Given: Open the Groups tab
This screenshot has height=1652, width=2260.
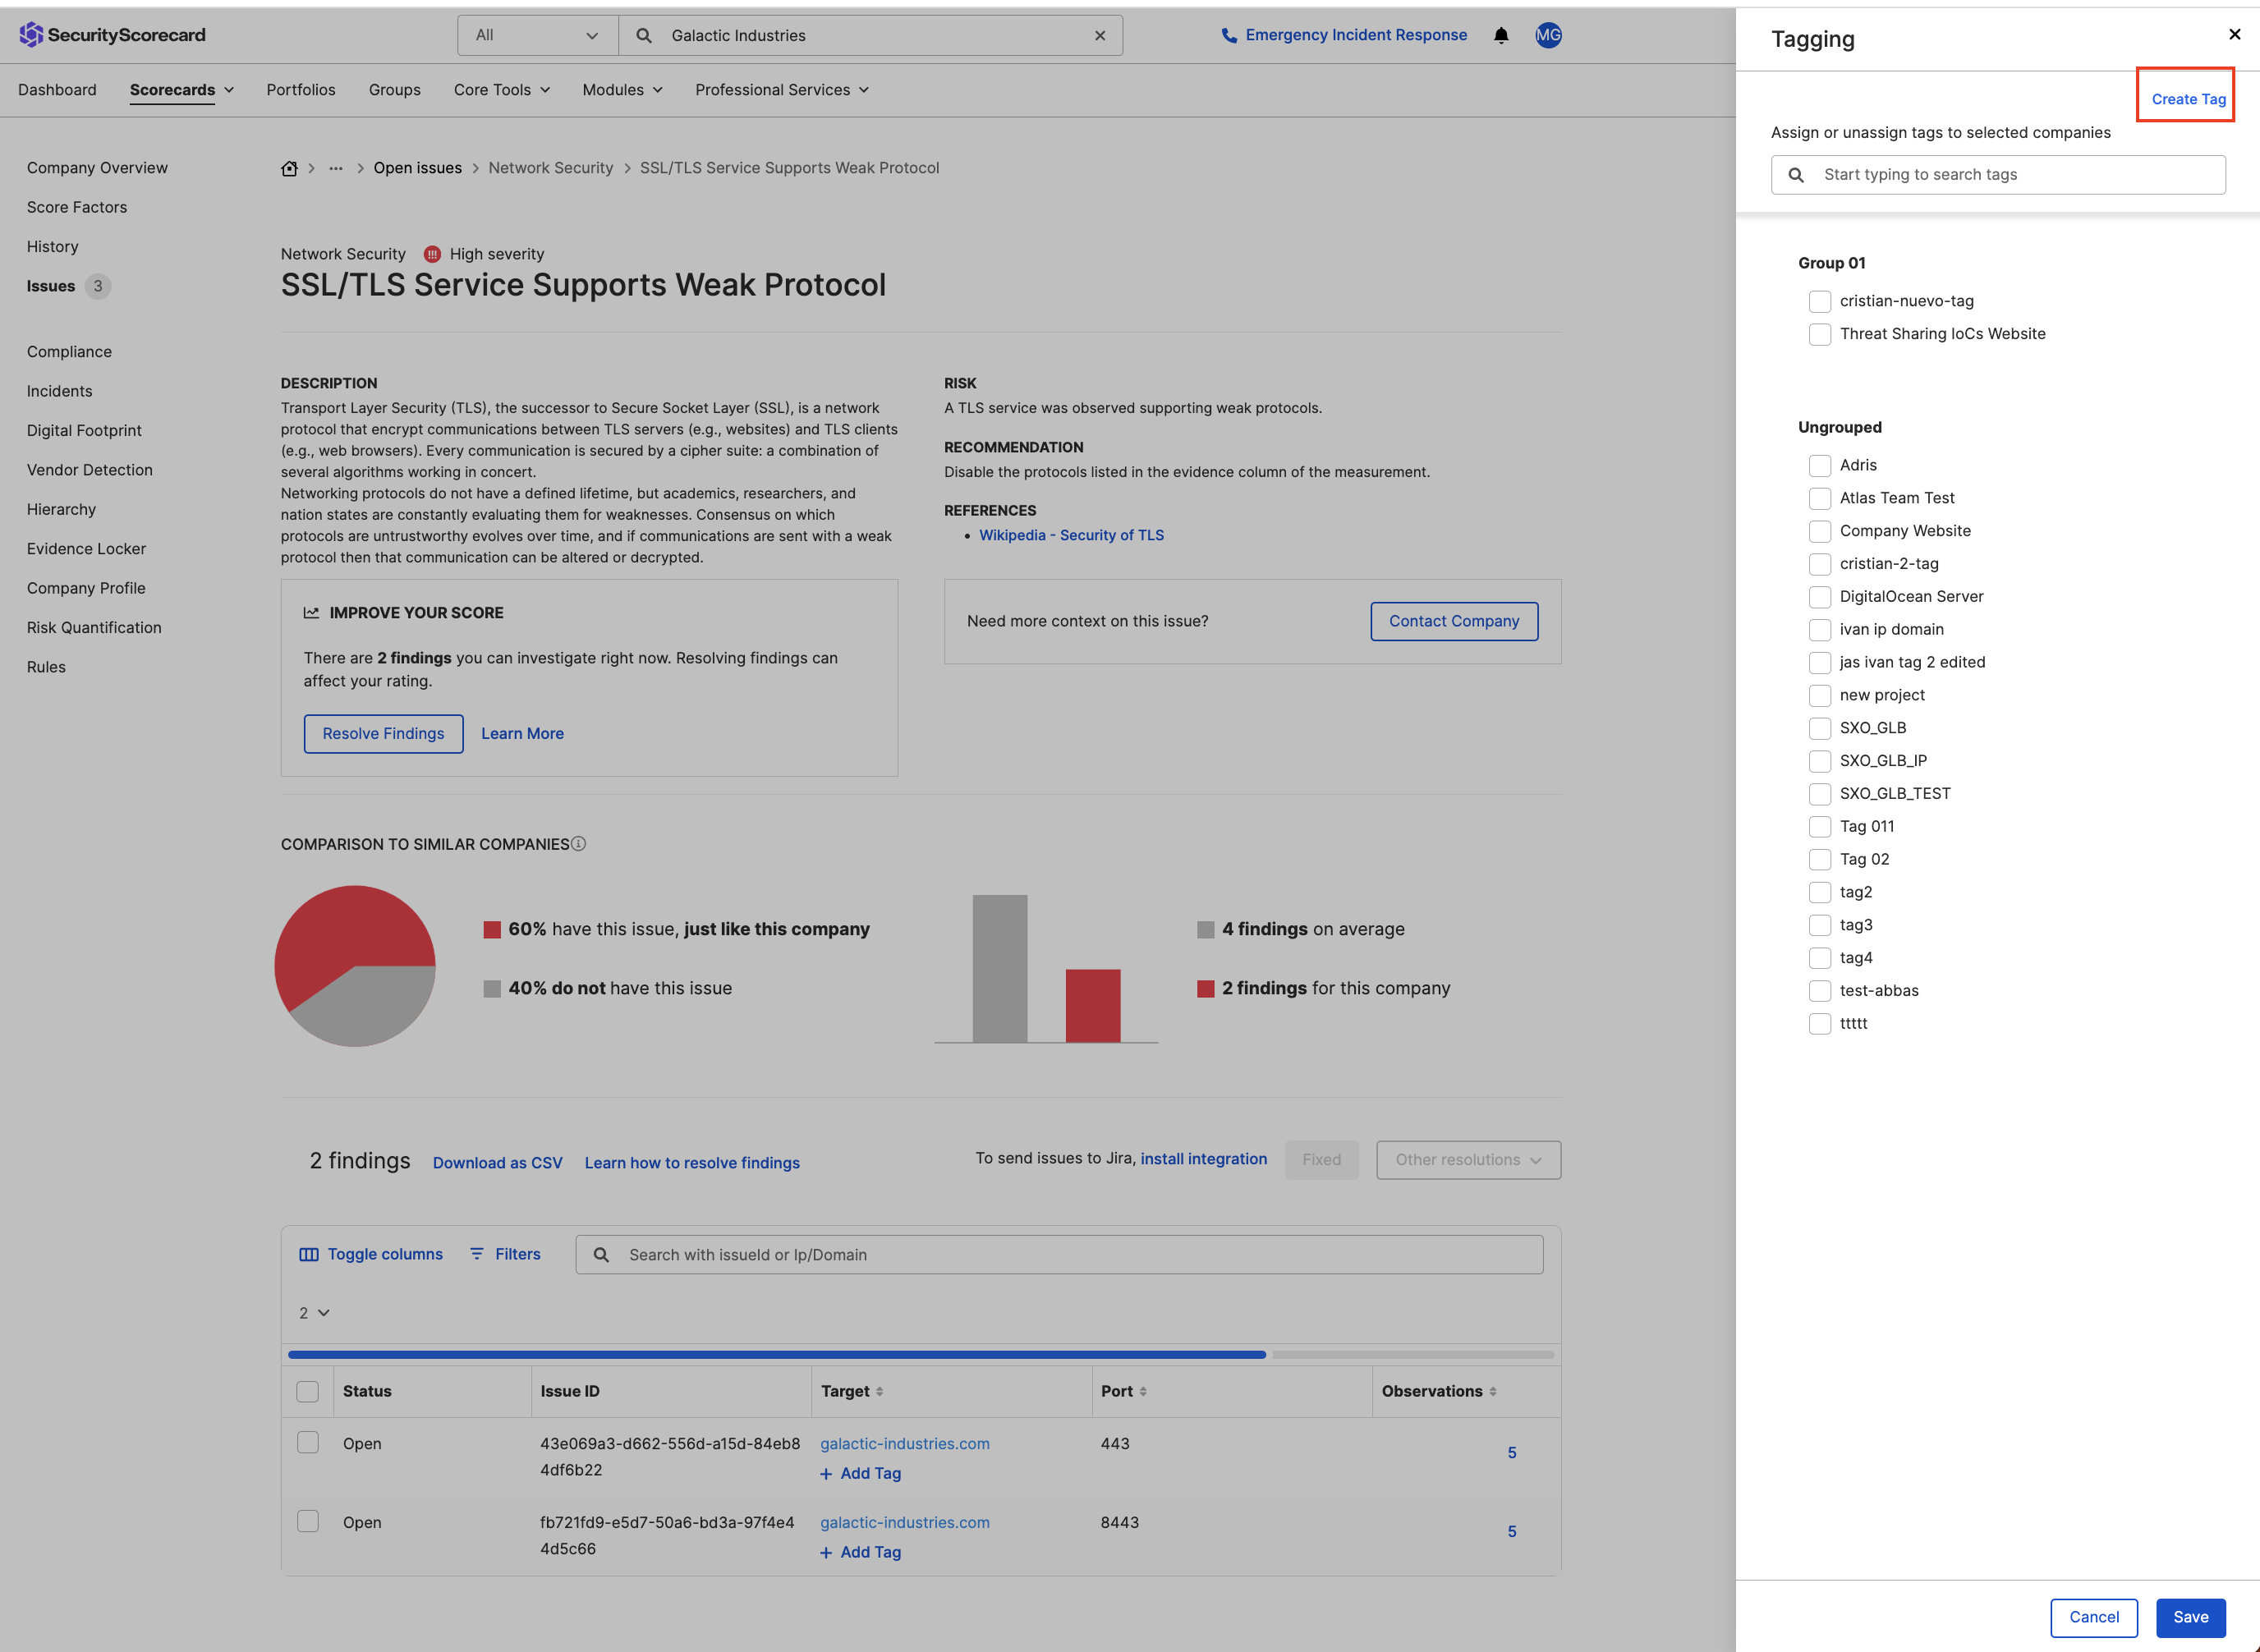Looking at the screenshot, I should click(x=395, y=90).
